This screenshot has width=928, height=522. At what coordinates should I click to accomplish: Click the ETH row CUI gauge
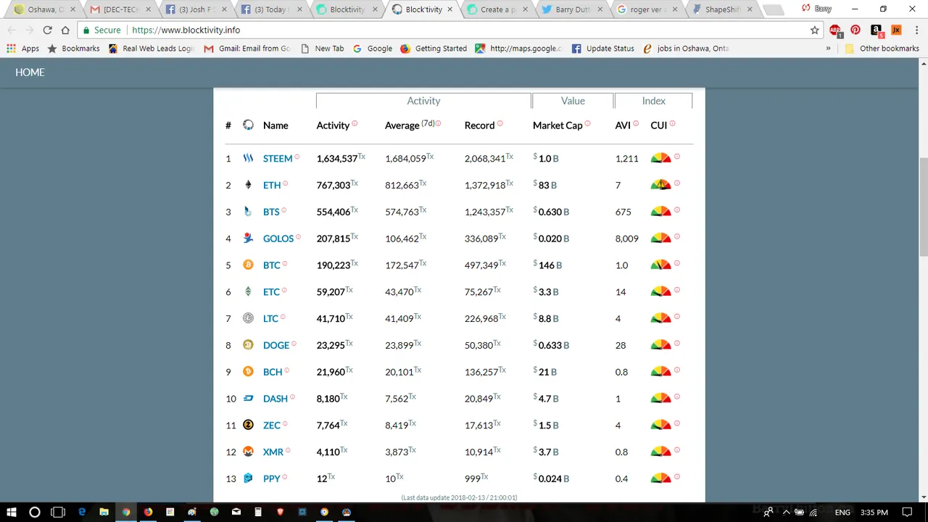click(x=660, y=185)
